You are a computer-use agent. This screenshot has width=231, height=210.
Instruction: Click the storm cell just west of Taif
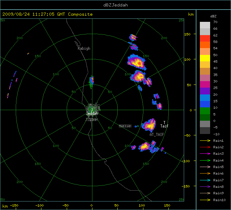pyautogui.click(x=149, y=125)
